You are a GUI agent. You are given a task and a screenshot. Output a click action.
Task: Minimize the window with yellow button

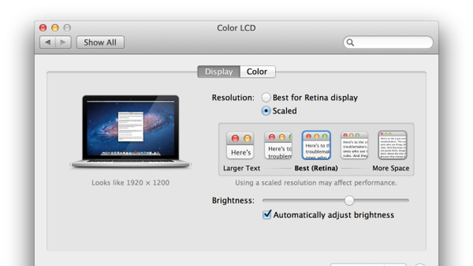pos(55,28)
